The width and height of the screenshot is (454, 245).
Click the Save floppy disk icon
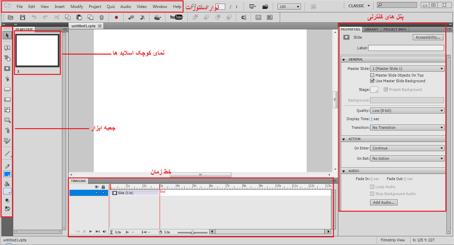[23, 17]
